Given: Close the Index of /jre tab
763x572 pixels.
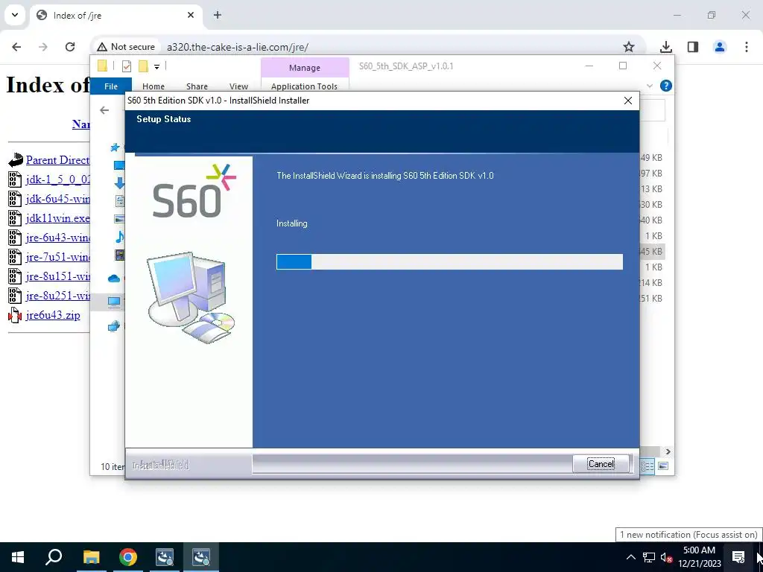Looking at the screenshot, I should tap(191, 15).
